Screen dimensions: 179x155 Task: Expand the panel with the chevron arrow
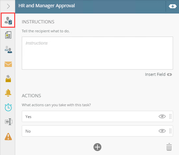[8, 6]
